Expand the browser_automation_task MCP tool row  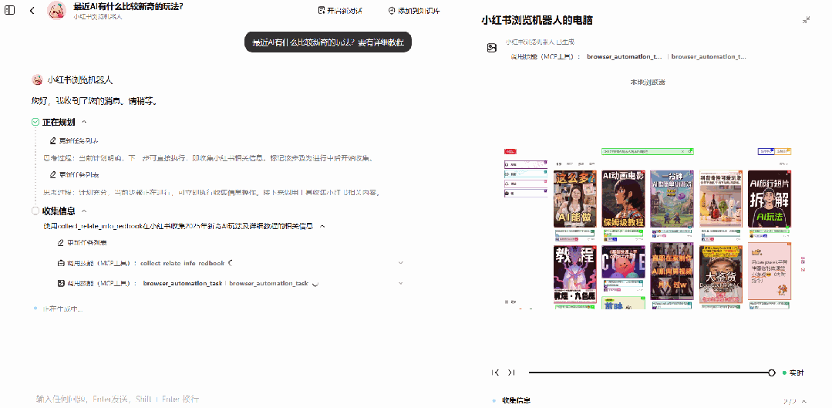[401, 283]
